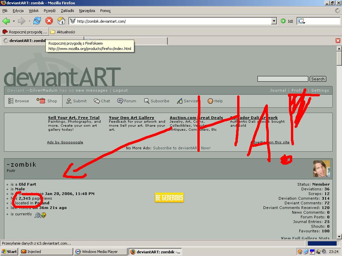Switch to Injected taskbar window
Image resolution: width=342 pixels, height=256 pixels.
tap(46, 252)
